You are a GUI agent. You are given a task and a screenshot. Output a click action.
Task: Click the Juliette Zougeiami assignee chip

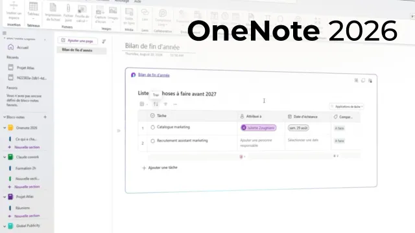pyautogui.click(x=258, y=128)
